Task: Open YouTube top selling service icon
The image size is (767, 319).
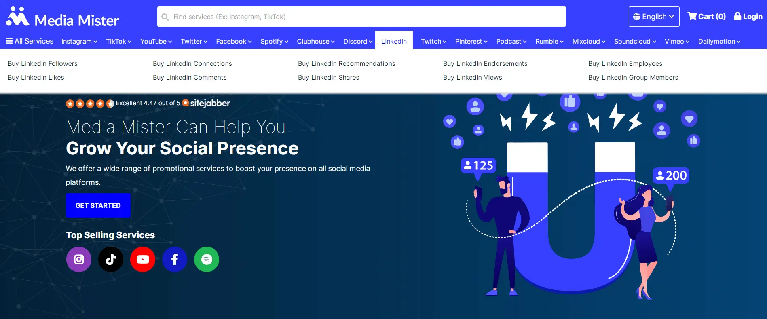Action: pos(143,259)
